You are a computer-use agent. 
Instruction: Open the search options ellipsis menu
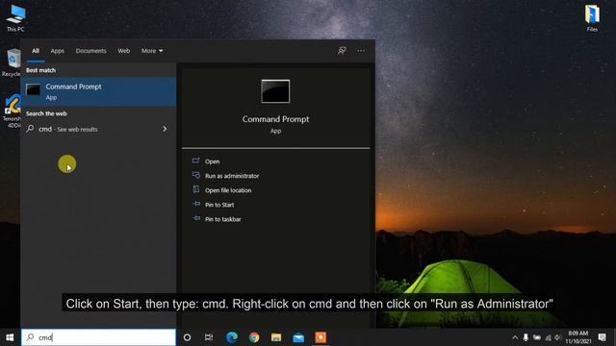tap(361, 50)
